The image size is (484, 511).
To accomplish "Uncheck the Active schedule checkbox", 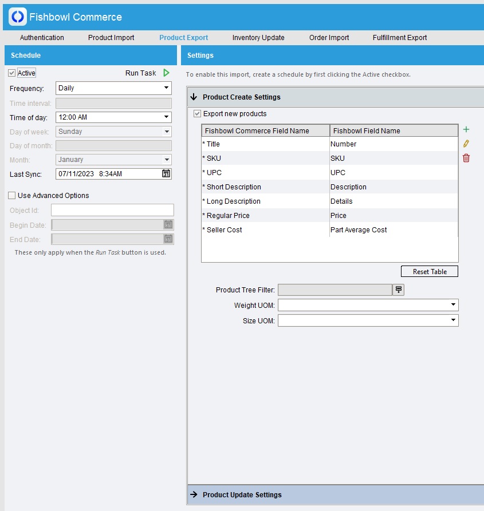I will point(12,73).
